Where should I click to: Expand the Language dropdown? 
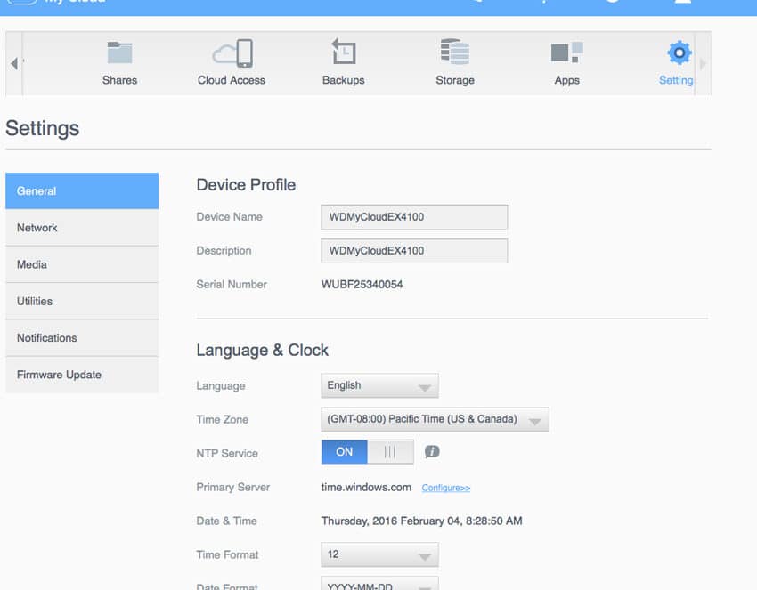click(379, 385)
